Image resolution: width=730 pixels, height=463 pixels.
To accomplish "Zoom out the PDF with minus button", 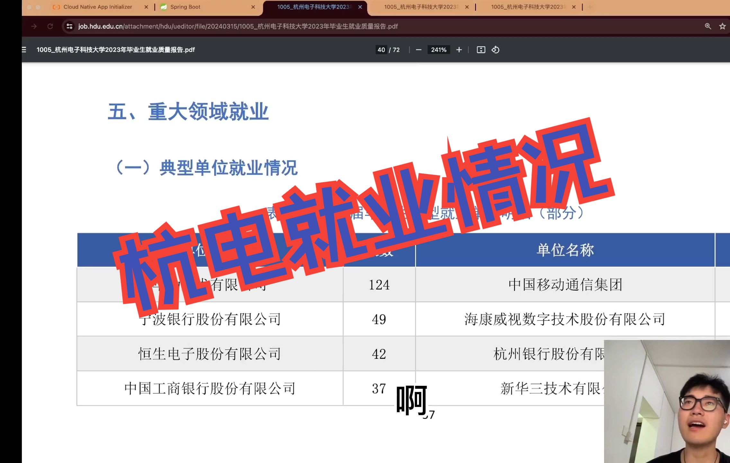I will point(418,50).
